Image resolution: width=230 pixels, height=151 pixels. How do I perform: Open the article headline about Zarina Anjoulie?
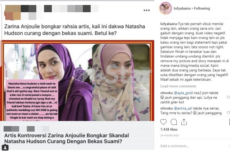click(67, 138)
